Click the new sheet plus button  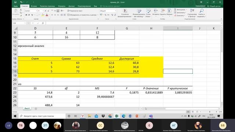point(36,109)
